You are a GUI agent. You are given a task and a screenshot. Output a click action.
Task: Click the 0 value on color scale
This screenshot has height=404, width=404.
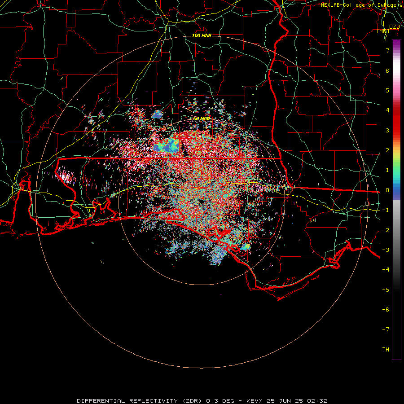tap(387, 190)
